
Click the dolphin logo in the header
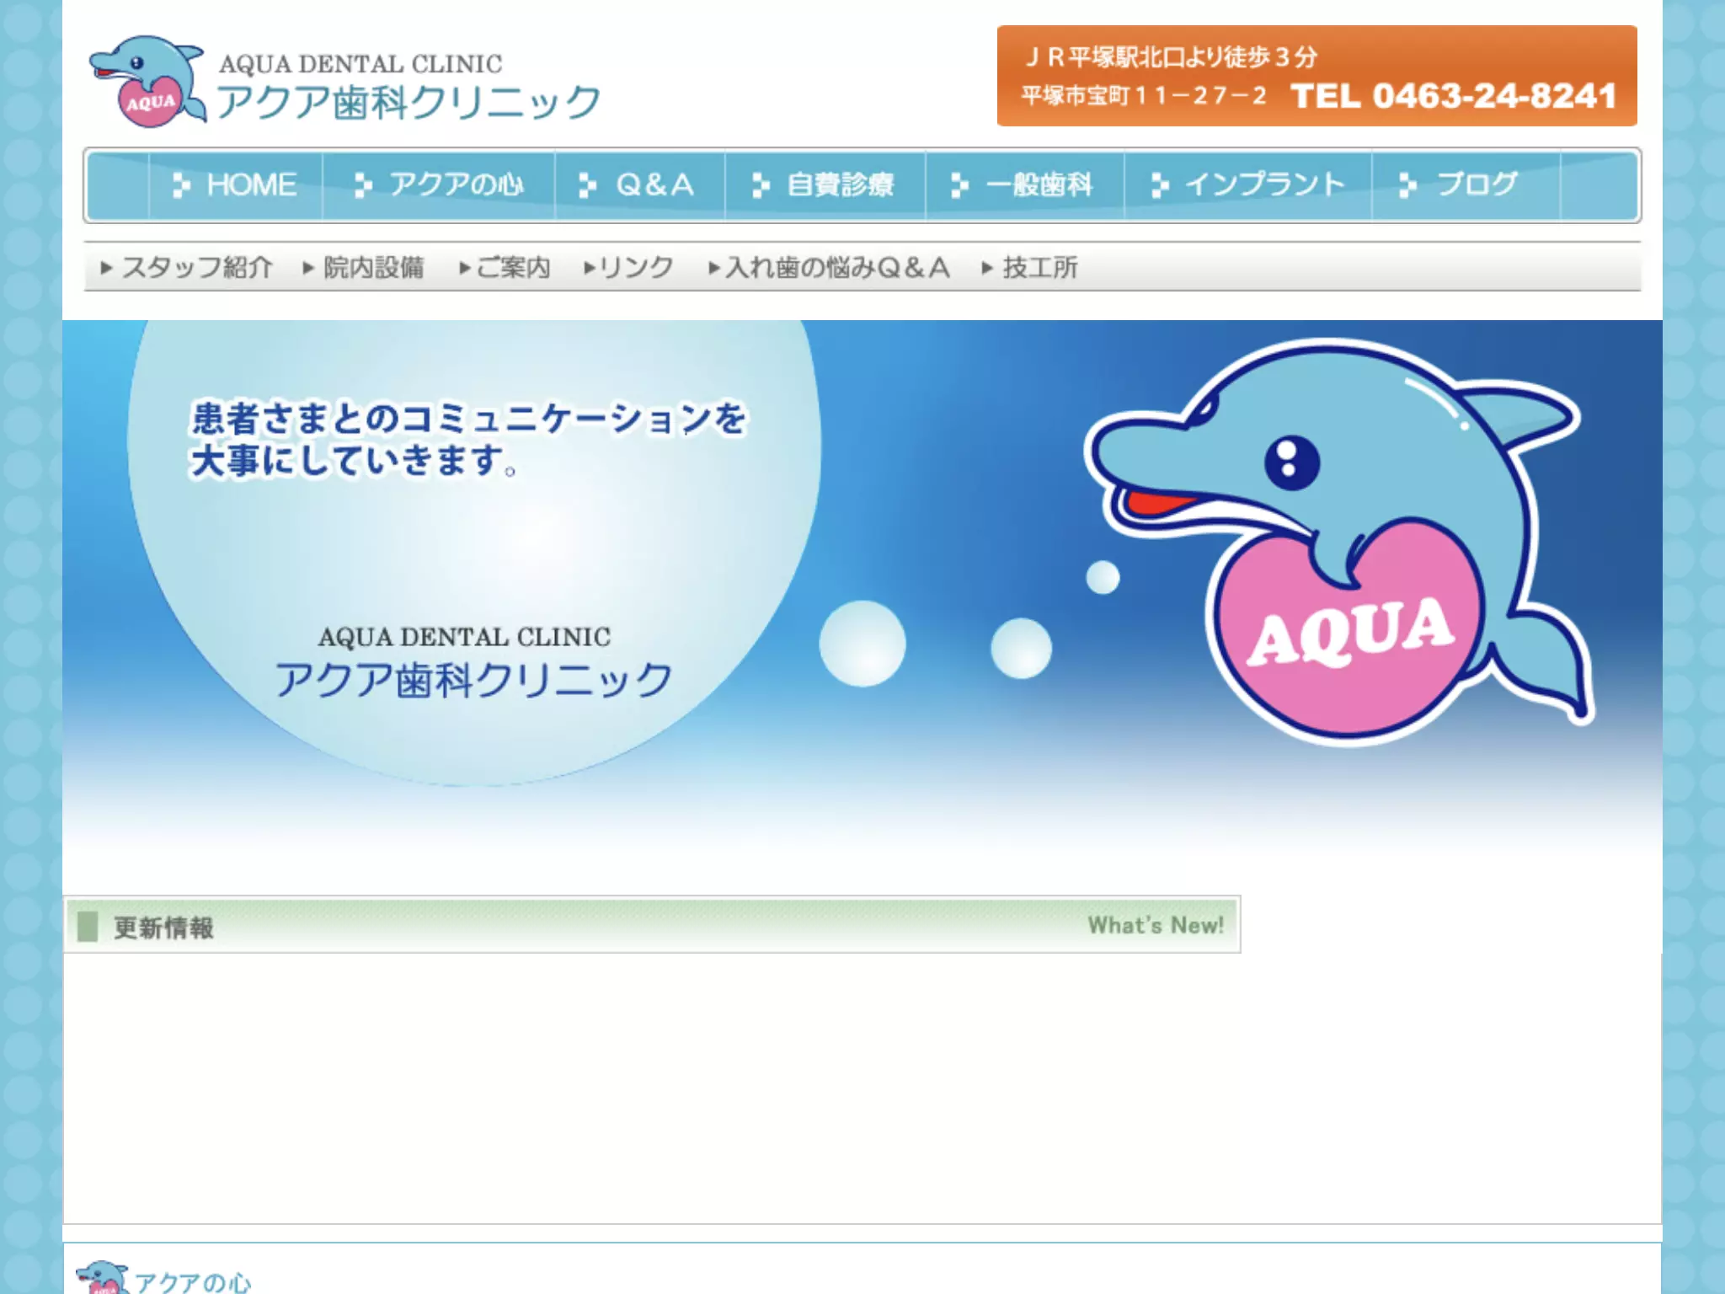[147, 82]
